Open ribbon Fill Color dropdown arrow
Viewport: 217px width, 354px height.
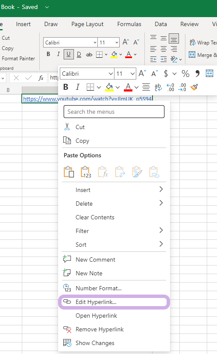121,55
